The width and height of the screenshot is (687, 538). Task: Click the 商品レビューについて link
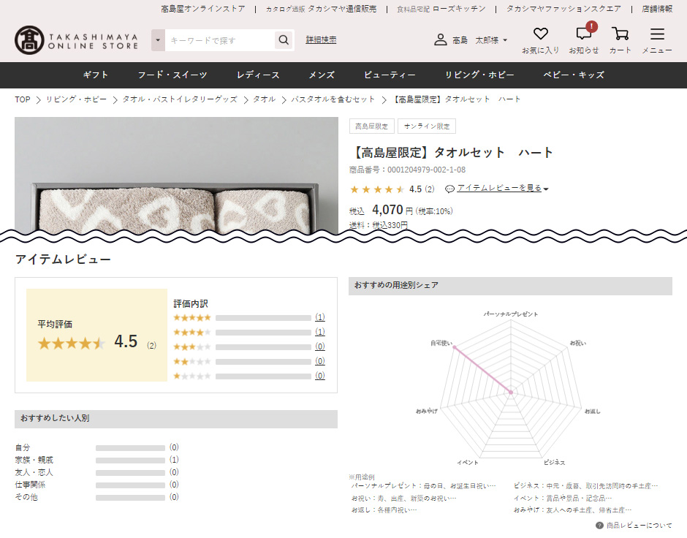click(639, 526)
